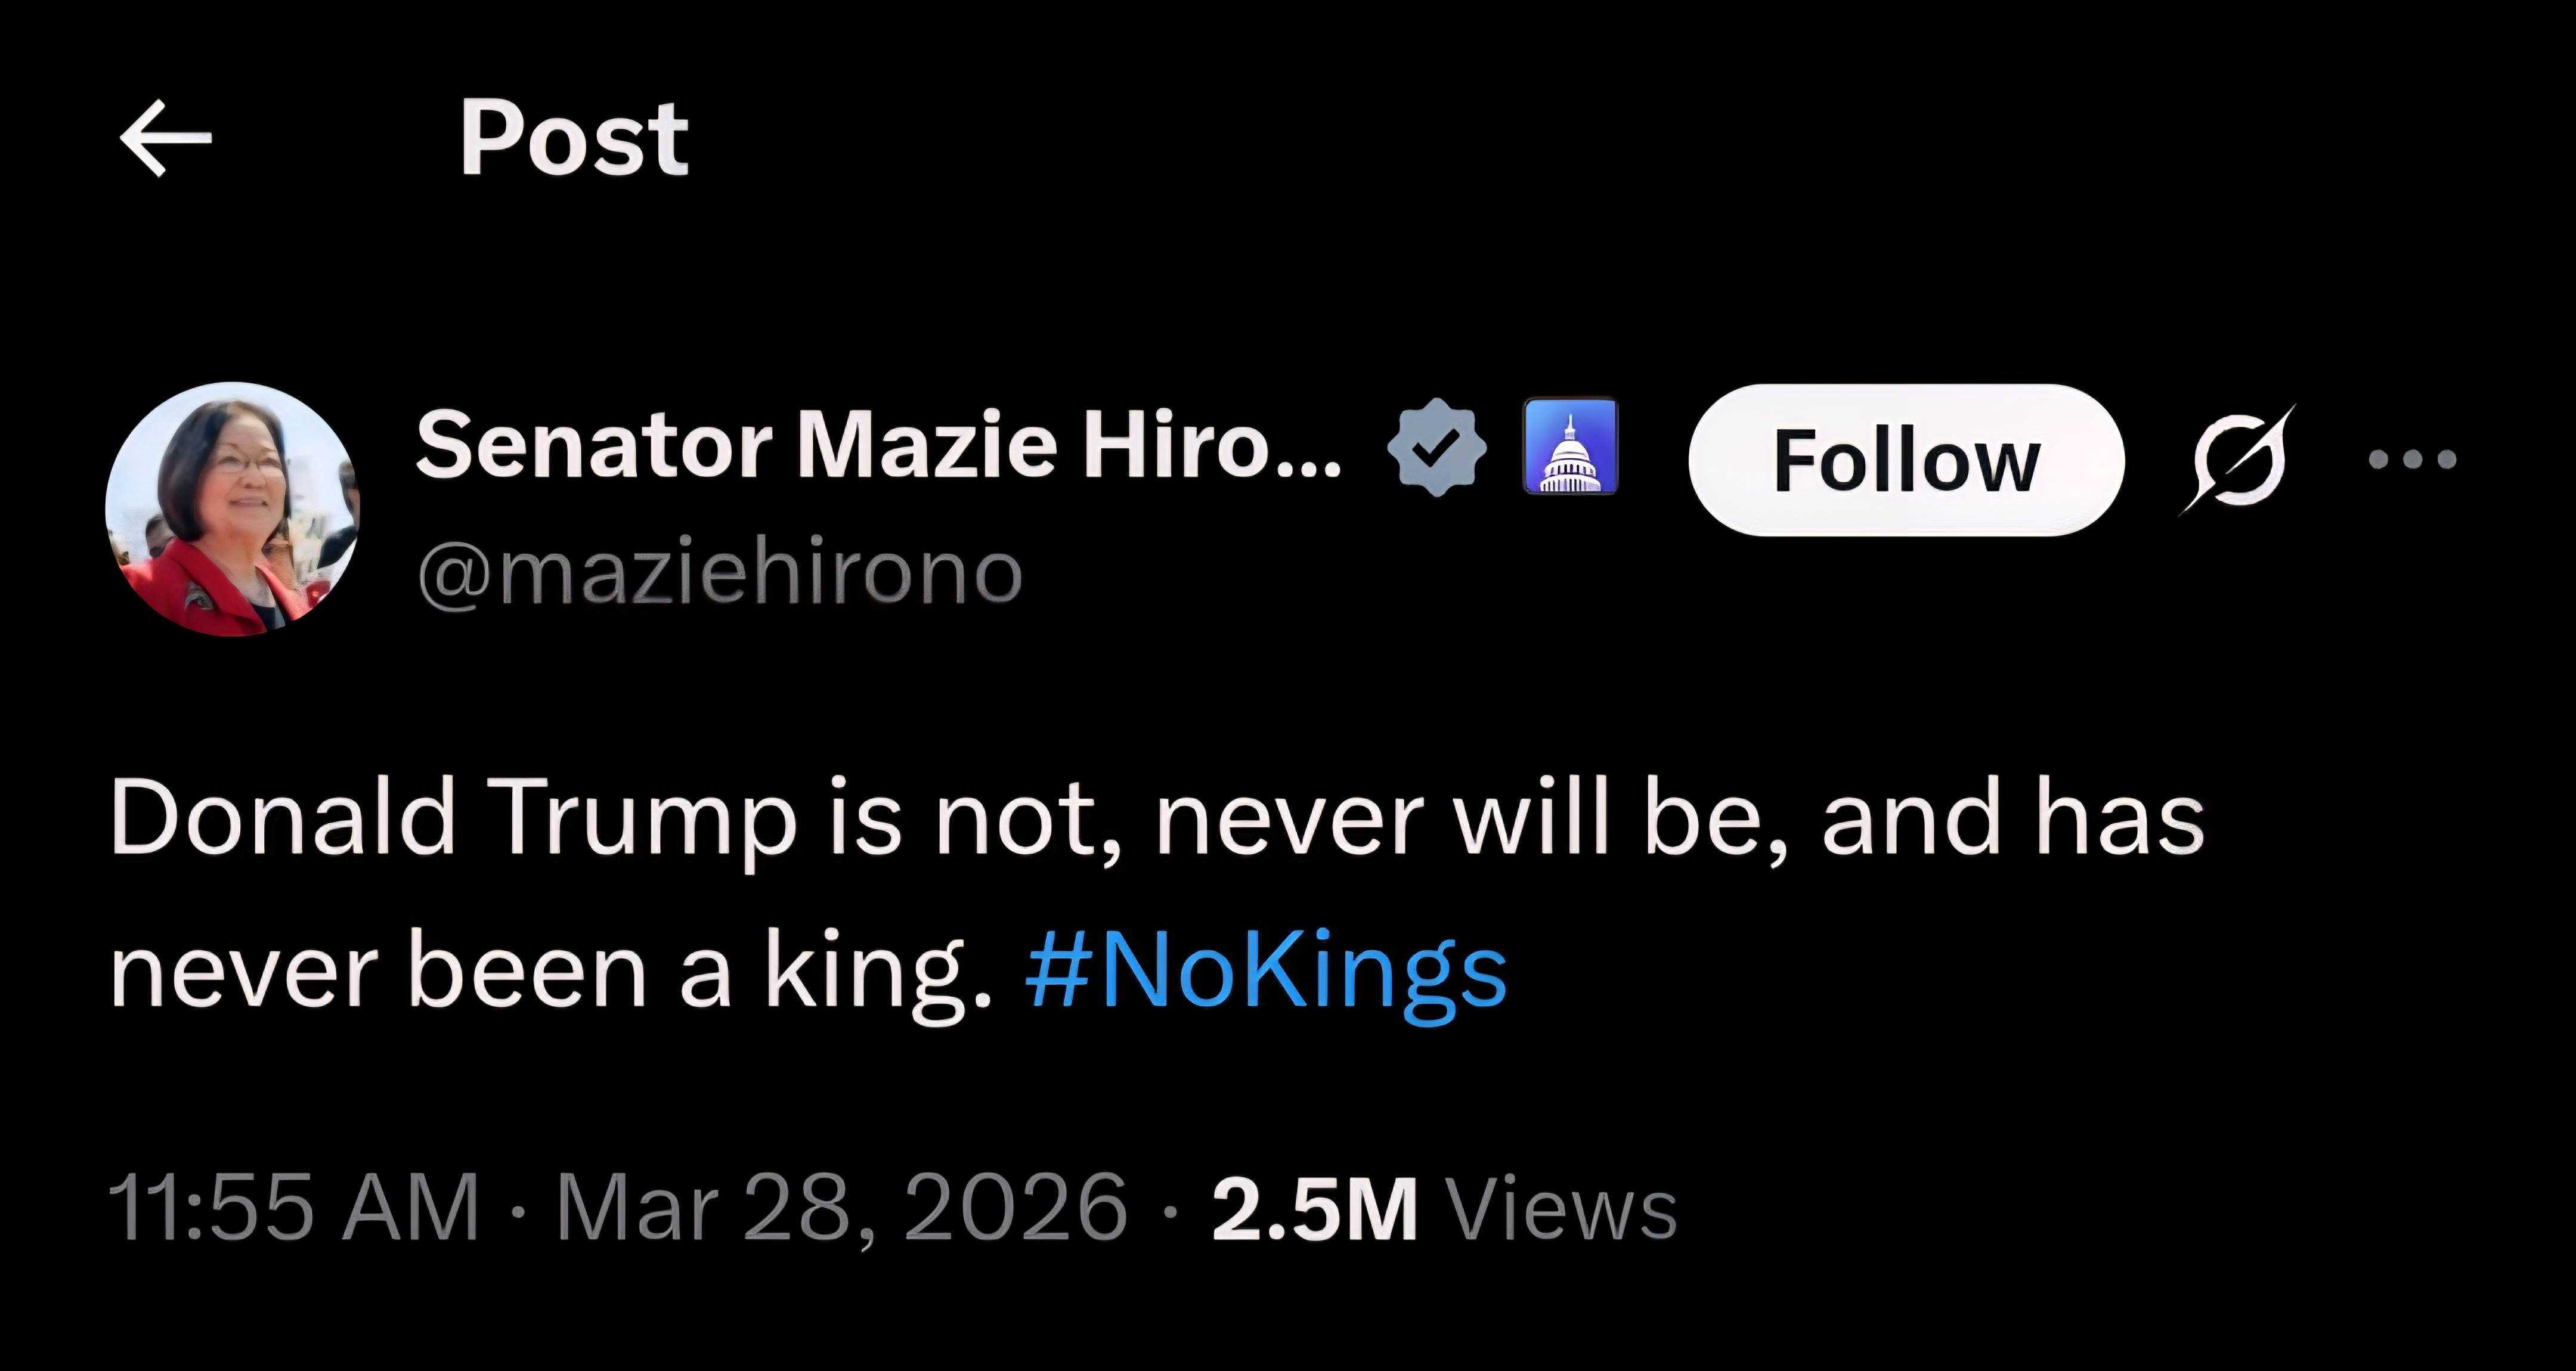
Task: Go back using the left arrow
Action: click(x=165, y=138)
